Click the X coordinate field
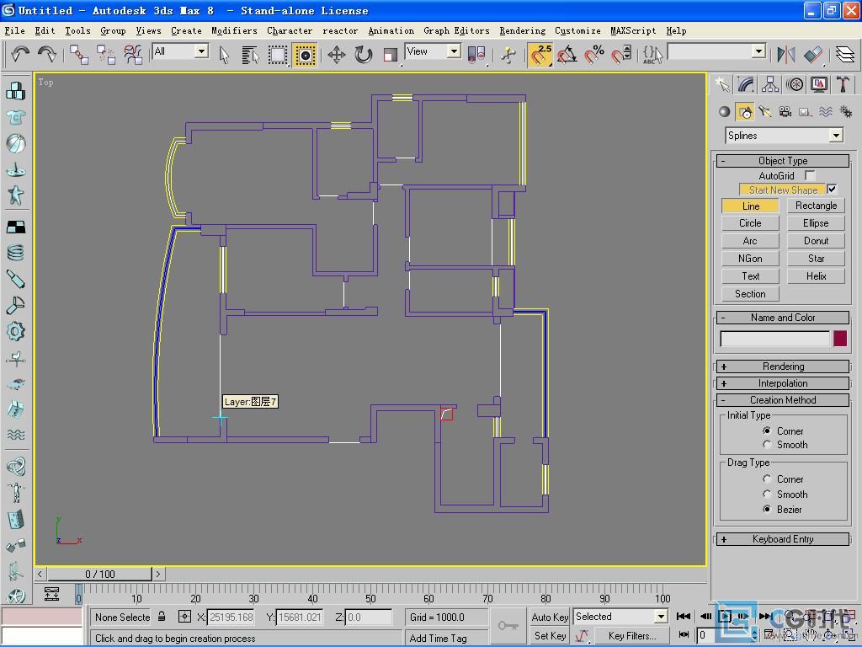 231,618
